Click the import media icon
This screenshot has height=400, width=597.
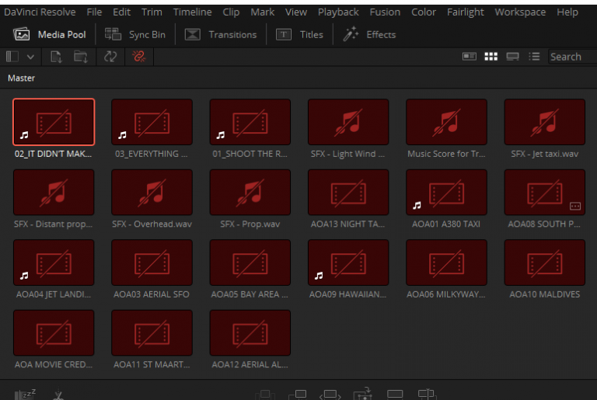[56, 57]
